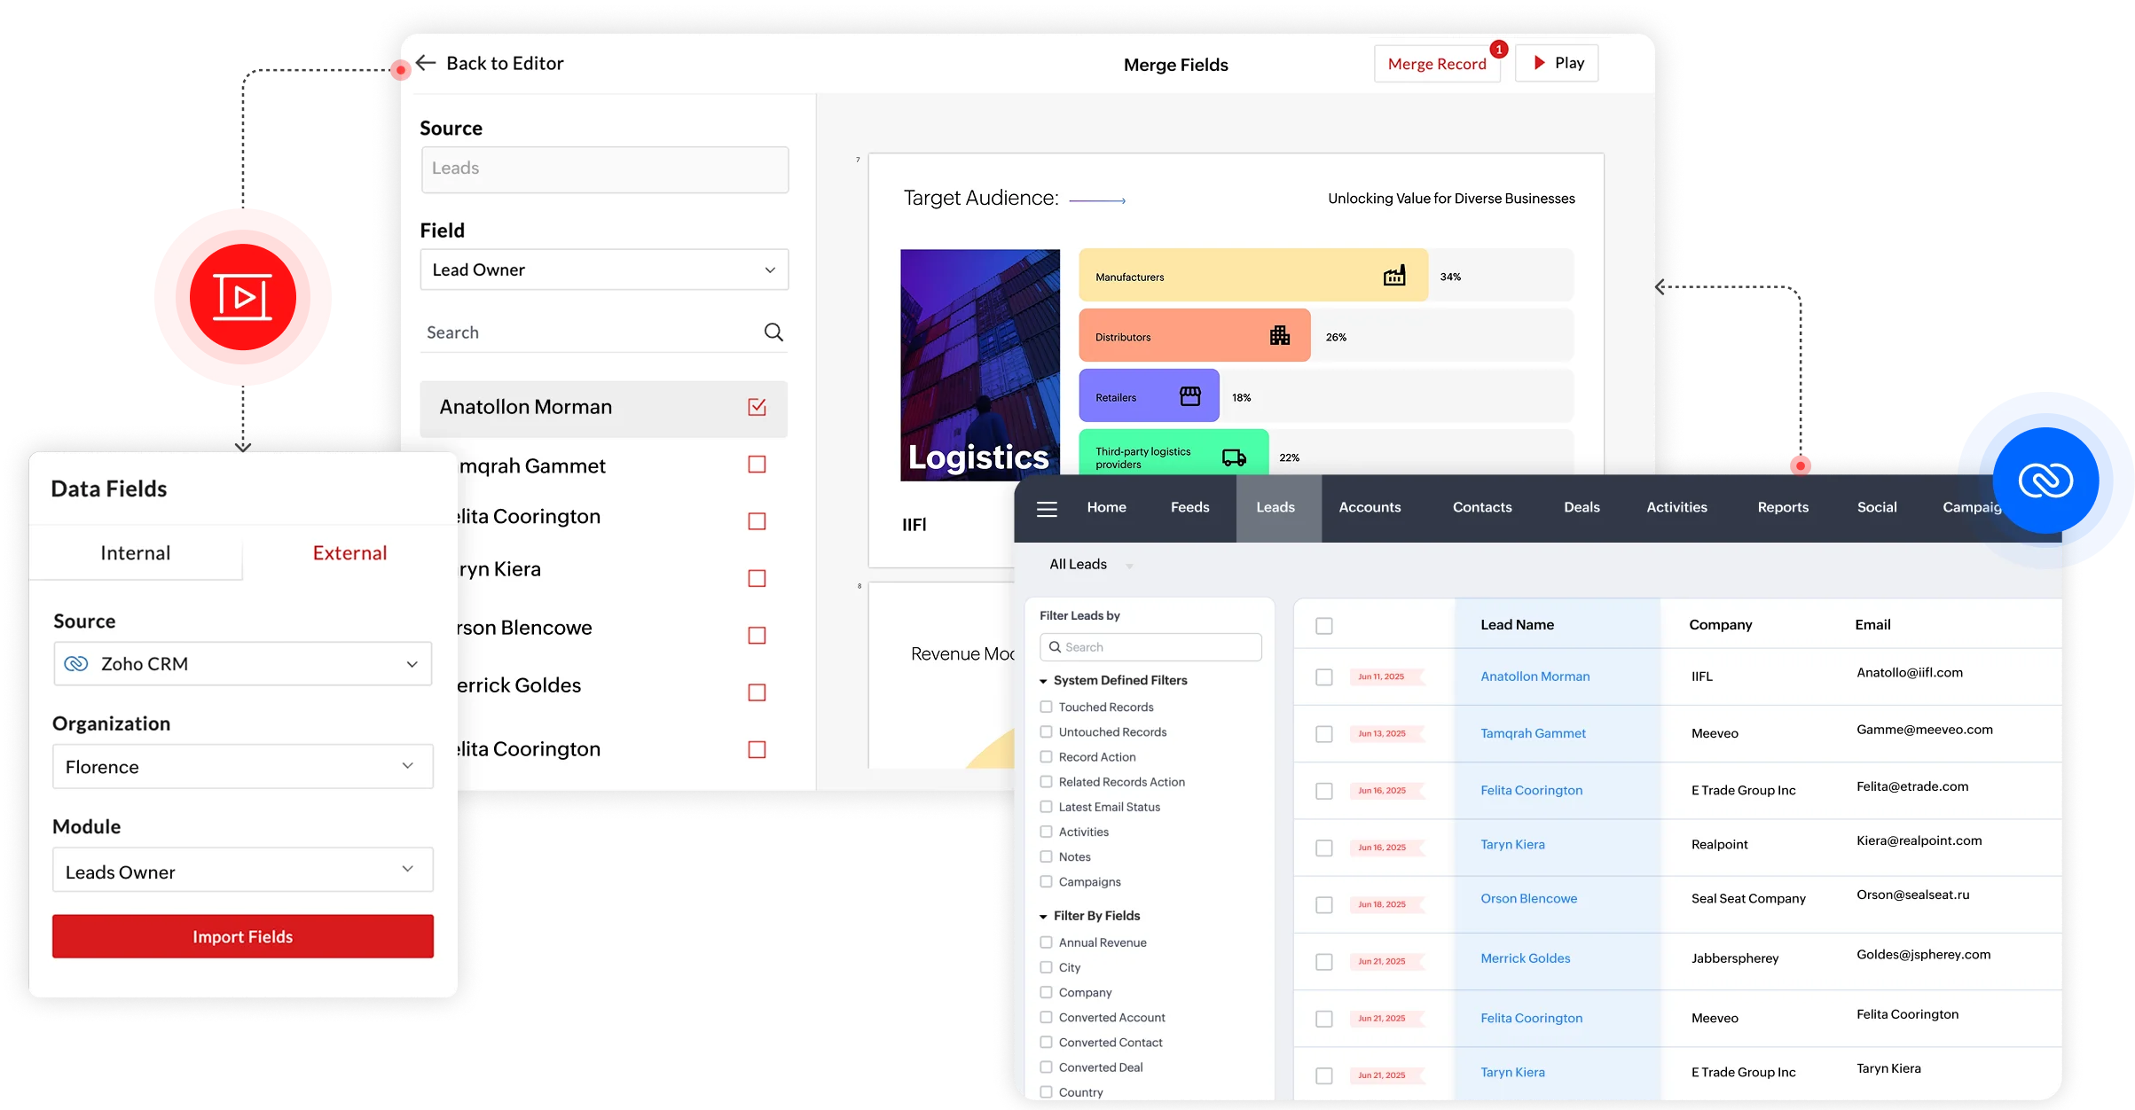Open the hamburger navigation menu in Zoho CRM

coord(1047,508)
